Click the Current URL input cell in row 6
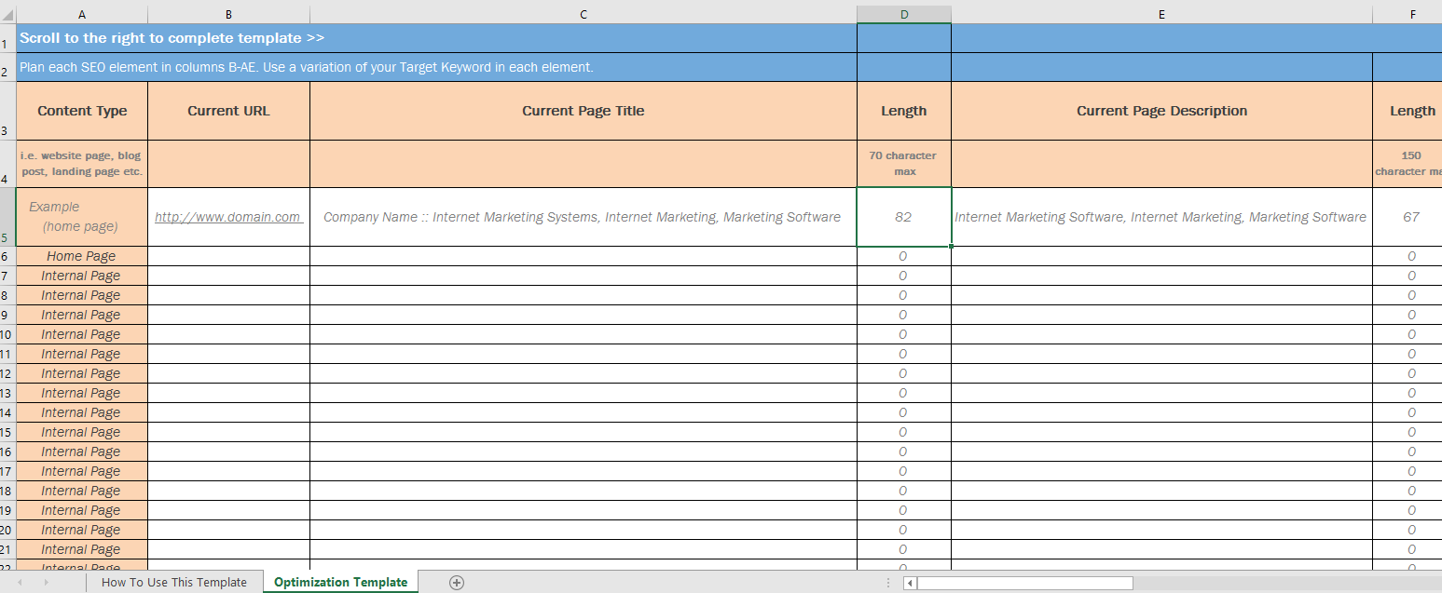Viewport: 1442px width, 593px height. 228,256
